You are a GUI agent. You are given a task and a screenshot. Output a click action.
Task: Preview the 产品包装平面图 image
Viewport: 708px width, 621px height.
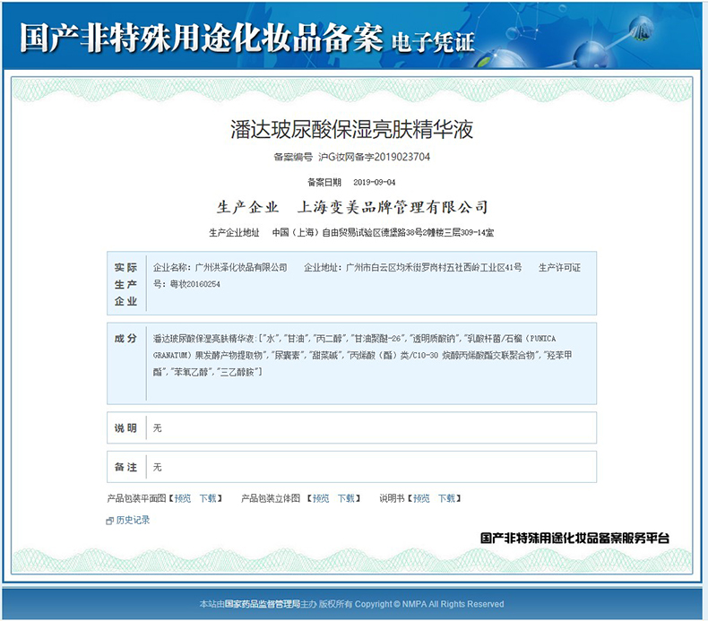(x=183, y=498)
